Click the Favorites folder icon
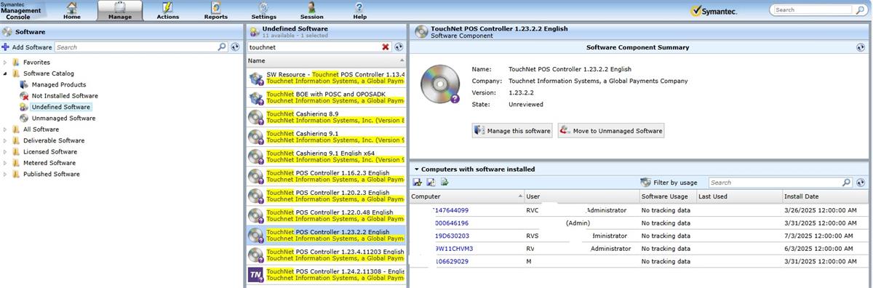The image size is (873, 288). pos(16,63)
